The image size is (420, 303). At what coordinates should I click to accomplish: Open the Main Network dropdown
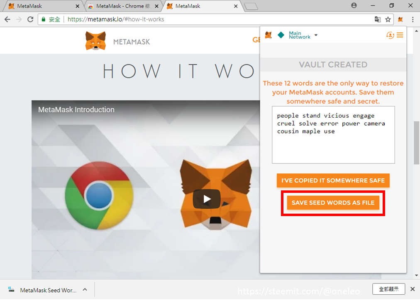pyautogui.click(x=303, y=35)
